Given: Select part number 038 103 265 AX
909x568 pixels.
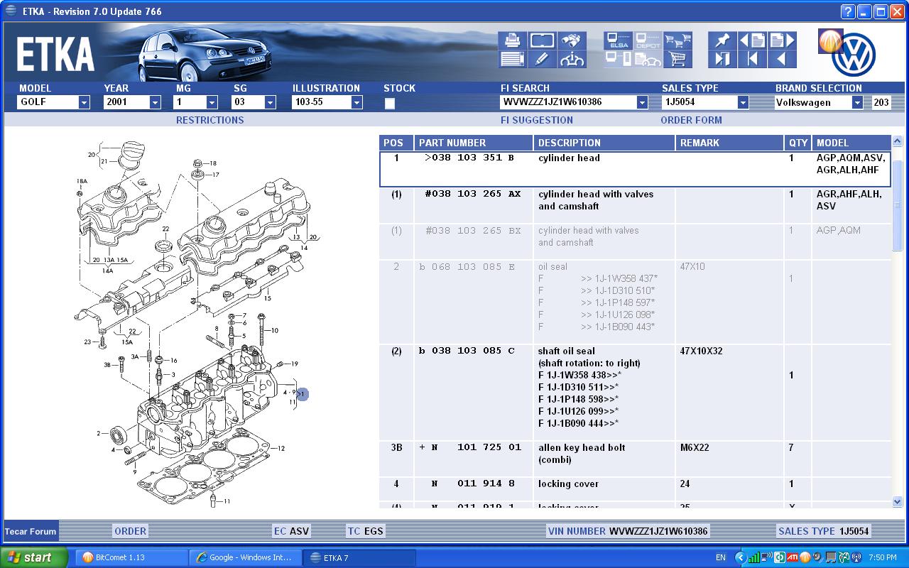Looking at the screenshot, I should coord(472,194).
